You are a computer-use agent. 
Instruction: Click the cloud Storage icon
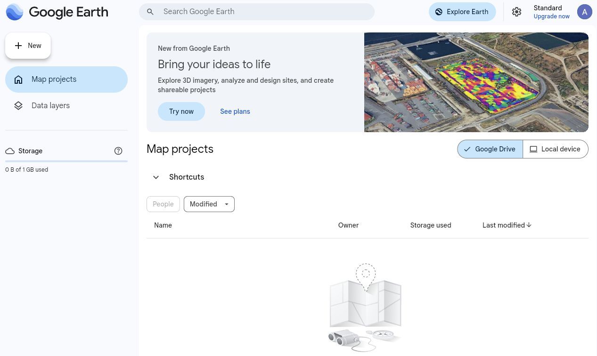[10, 151]
